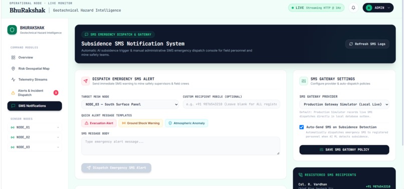Open Alerts & Incident Dispatch module

(35, 93)
